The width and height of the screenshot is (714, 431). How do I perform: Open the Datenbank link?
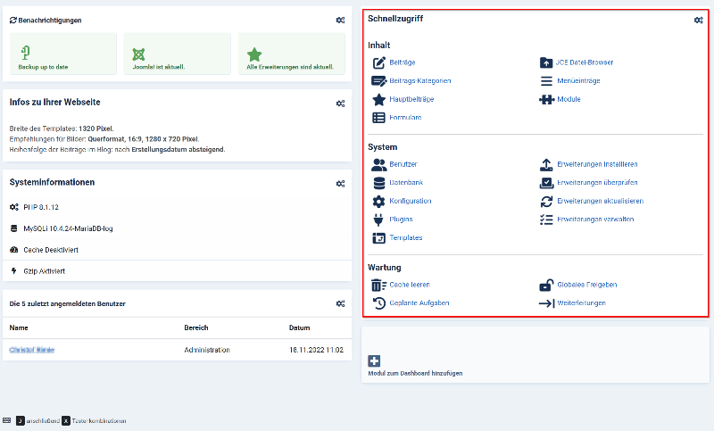[406, 183]
